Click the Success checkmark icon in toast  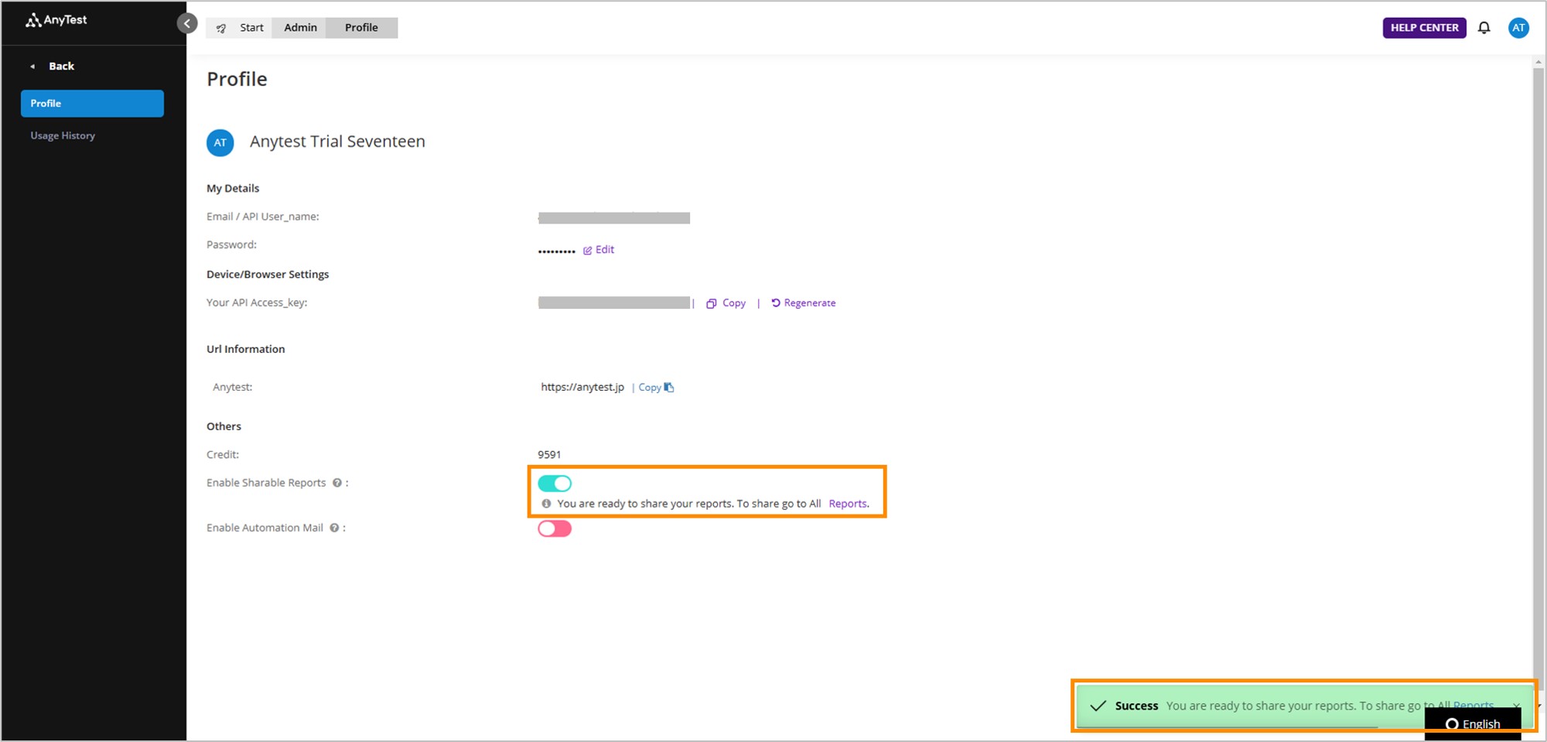(x=1098, y=706)
